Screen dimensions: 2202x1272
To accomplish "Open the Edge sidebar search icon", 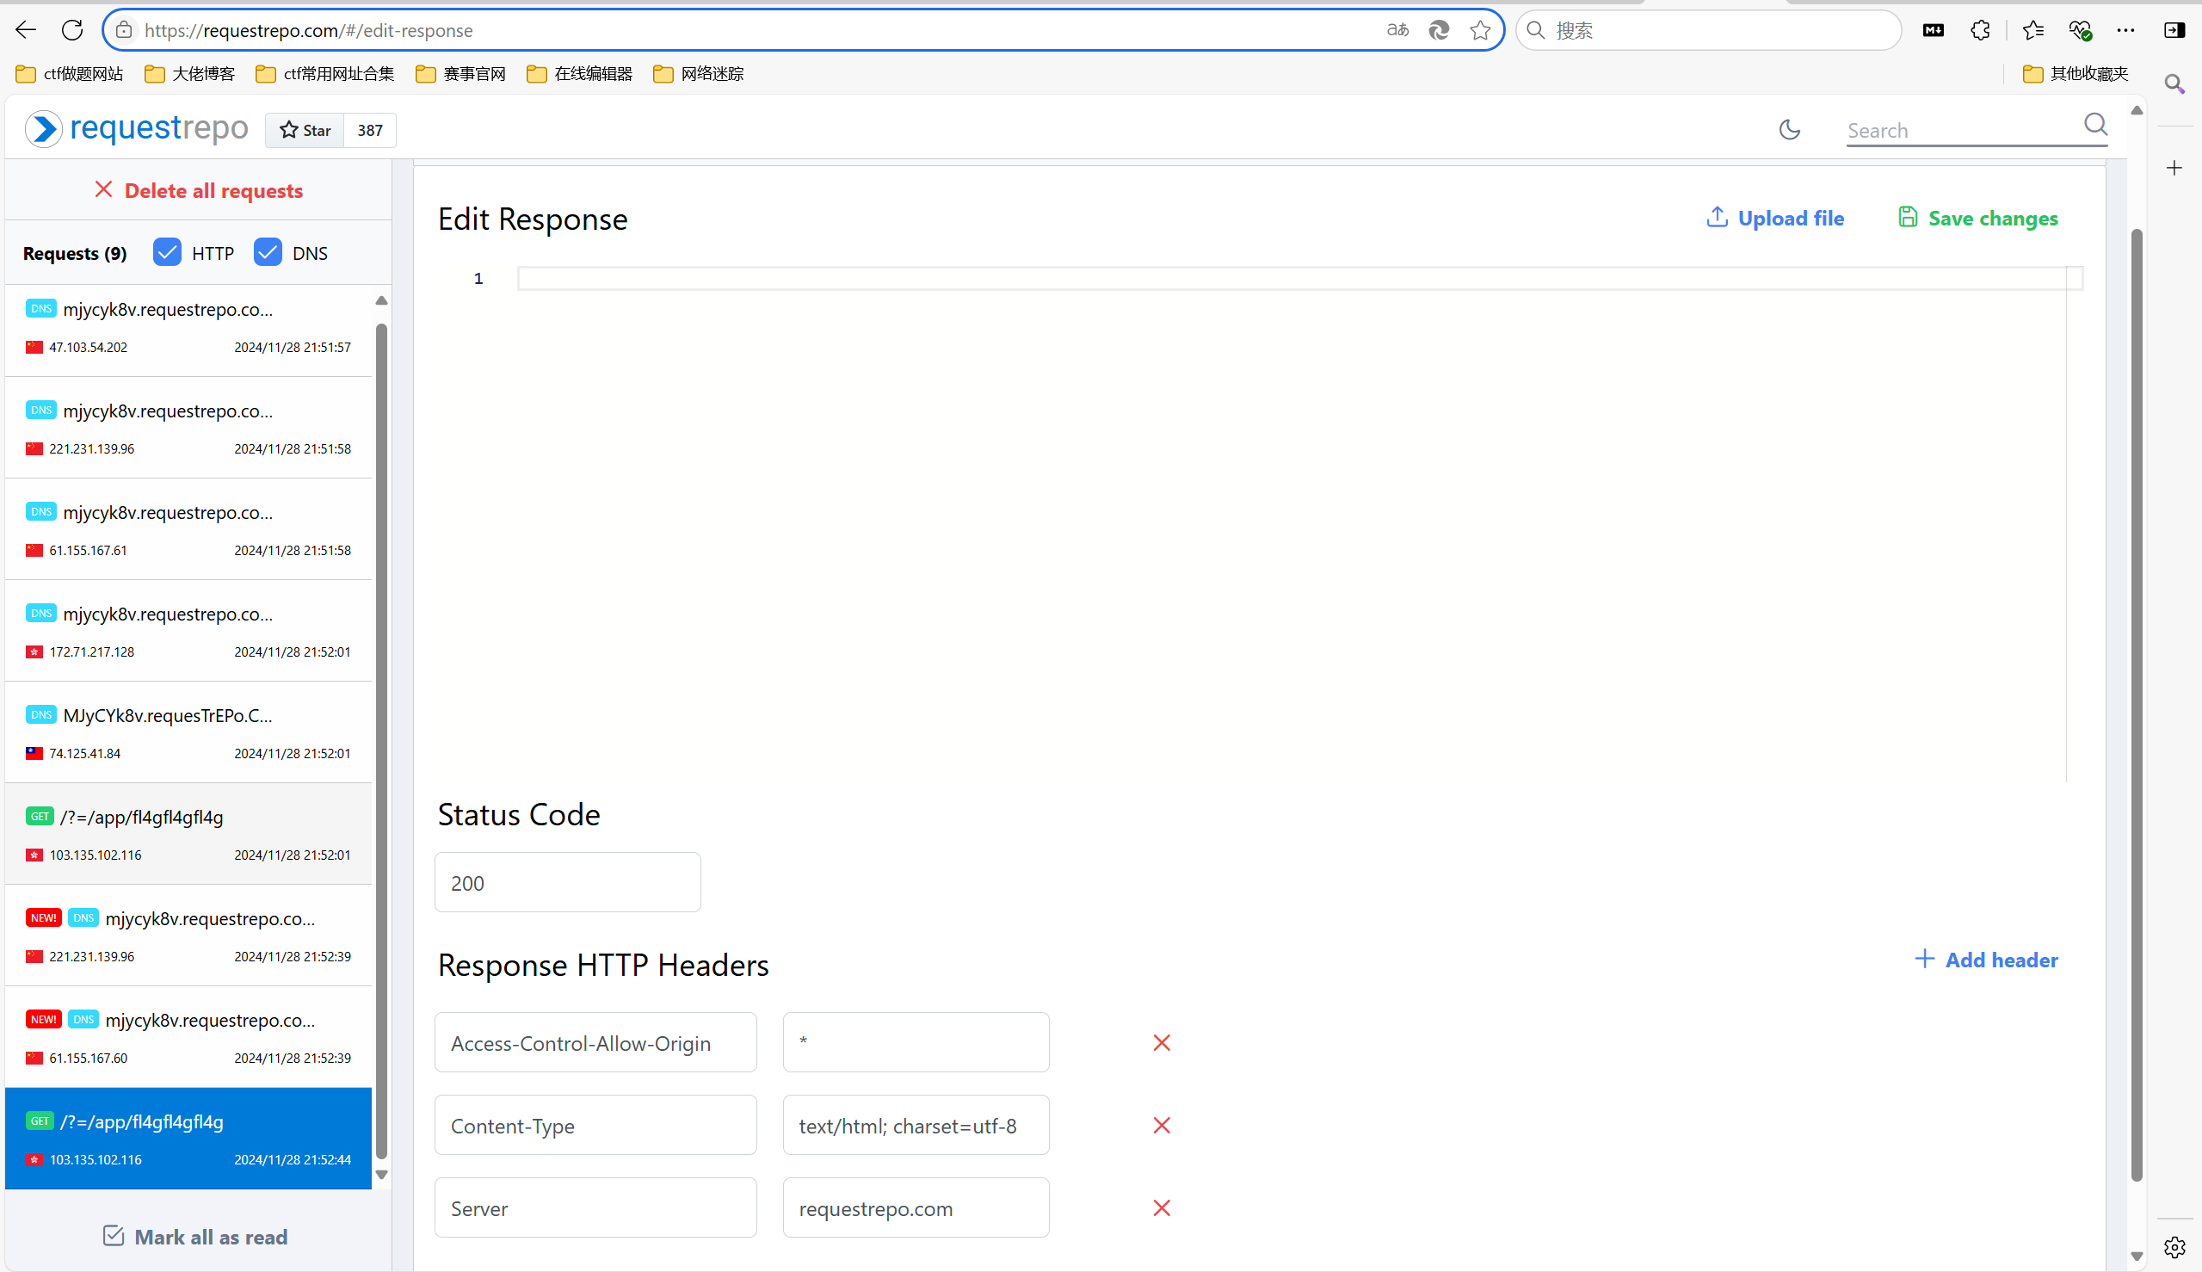I will (x=2174, y=83).
